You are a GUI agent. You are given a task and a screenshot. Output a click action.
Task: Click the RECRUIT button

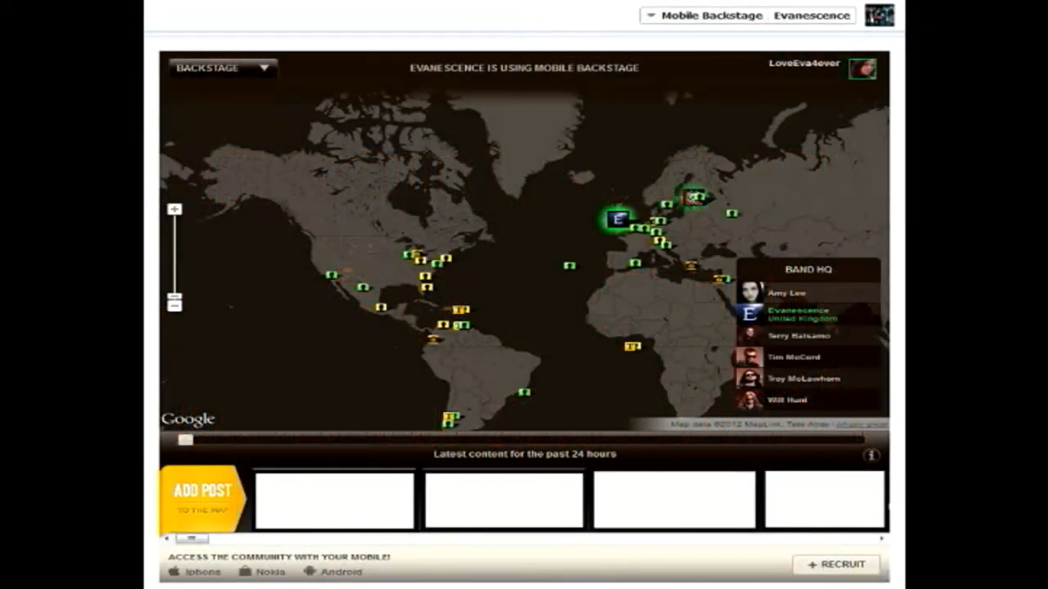coord(836,564)
